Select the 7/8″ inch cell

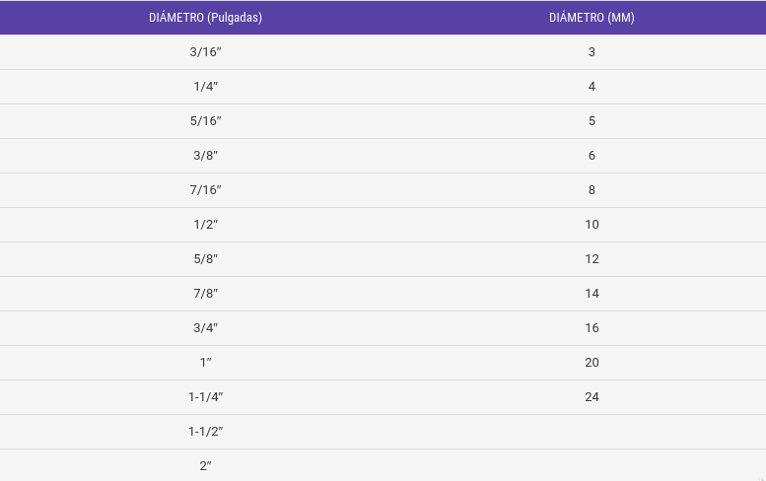point(205,294)
